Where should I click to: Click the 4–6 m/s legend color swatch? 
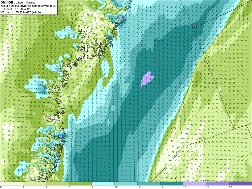[x=57, y=183]
